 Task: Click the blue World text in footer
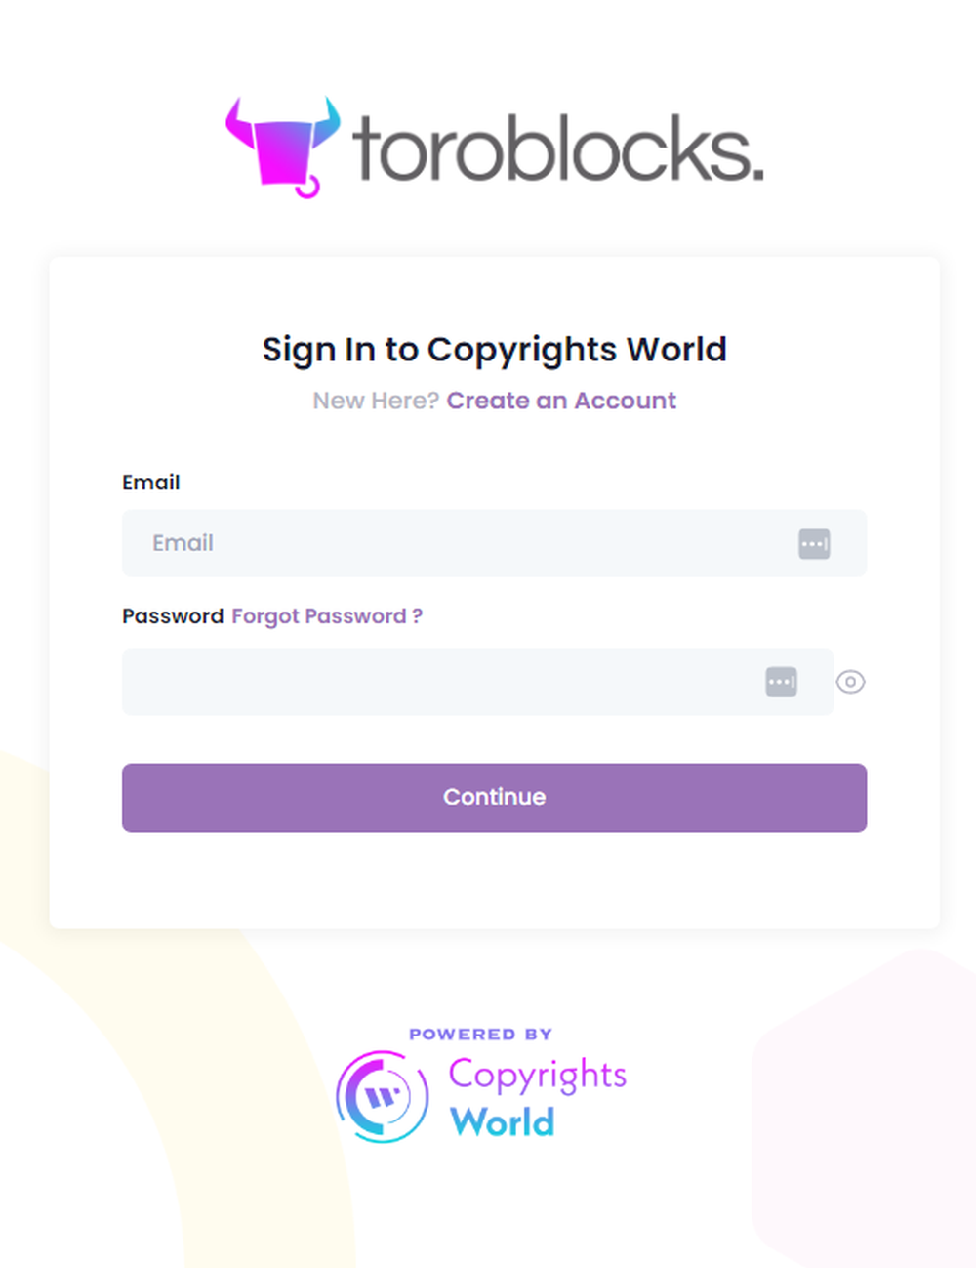[503, 1122]
